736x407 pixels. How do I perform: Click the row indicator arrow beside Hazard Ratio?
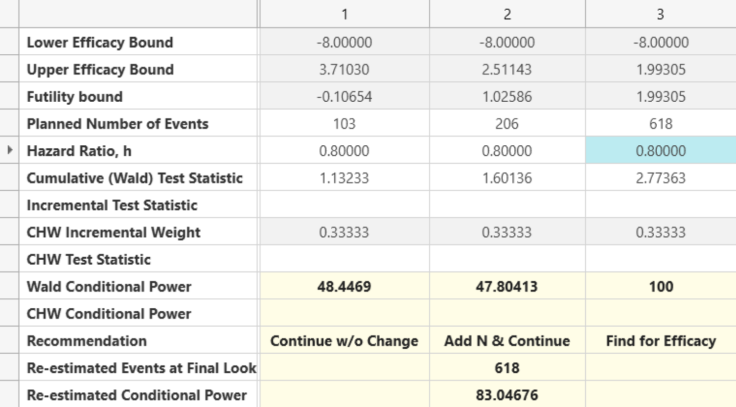[x=10, y=150]
